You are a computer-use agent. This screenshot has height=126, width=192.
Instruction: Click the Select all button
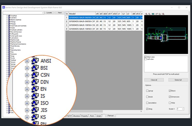[x=178, y=80]
